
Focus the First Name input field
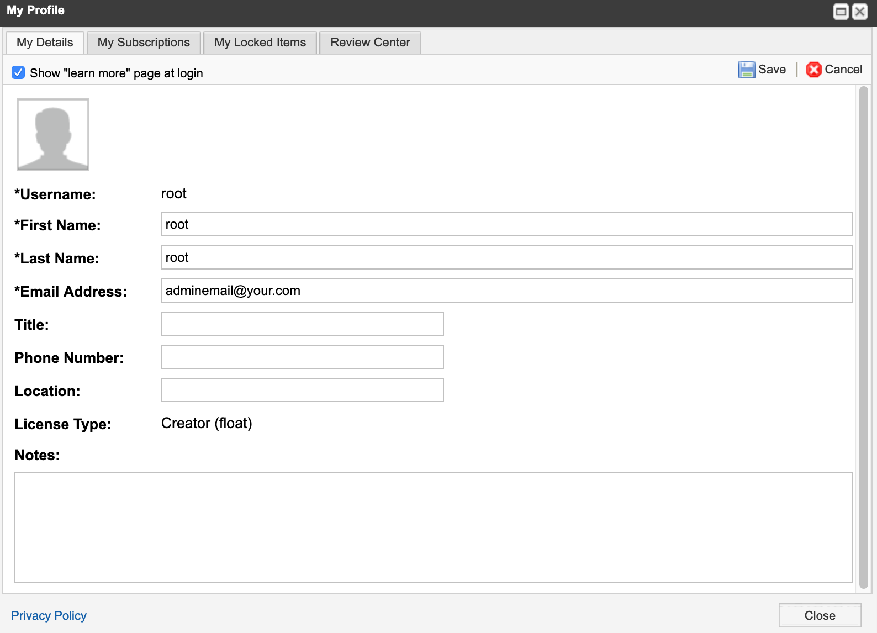tap(506, 224)
